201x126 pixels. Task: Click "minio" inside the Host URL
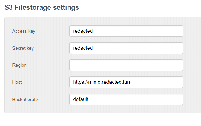95,82
